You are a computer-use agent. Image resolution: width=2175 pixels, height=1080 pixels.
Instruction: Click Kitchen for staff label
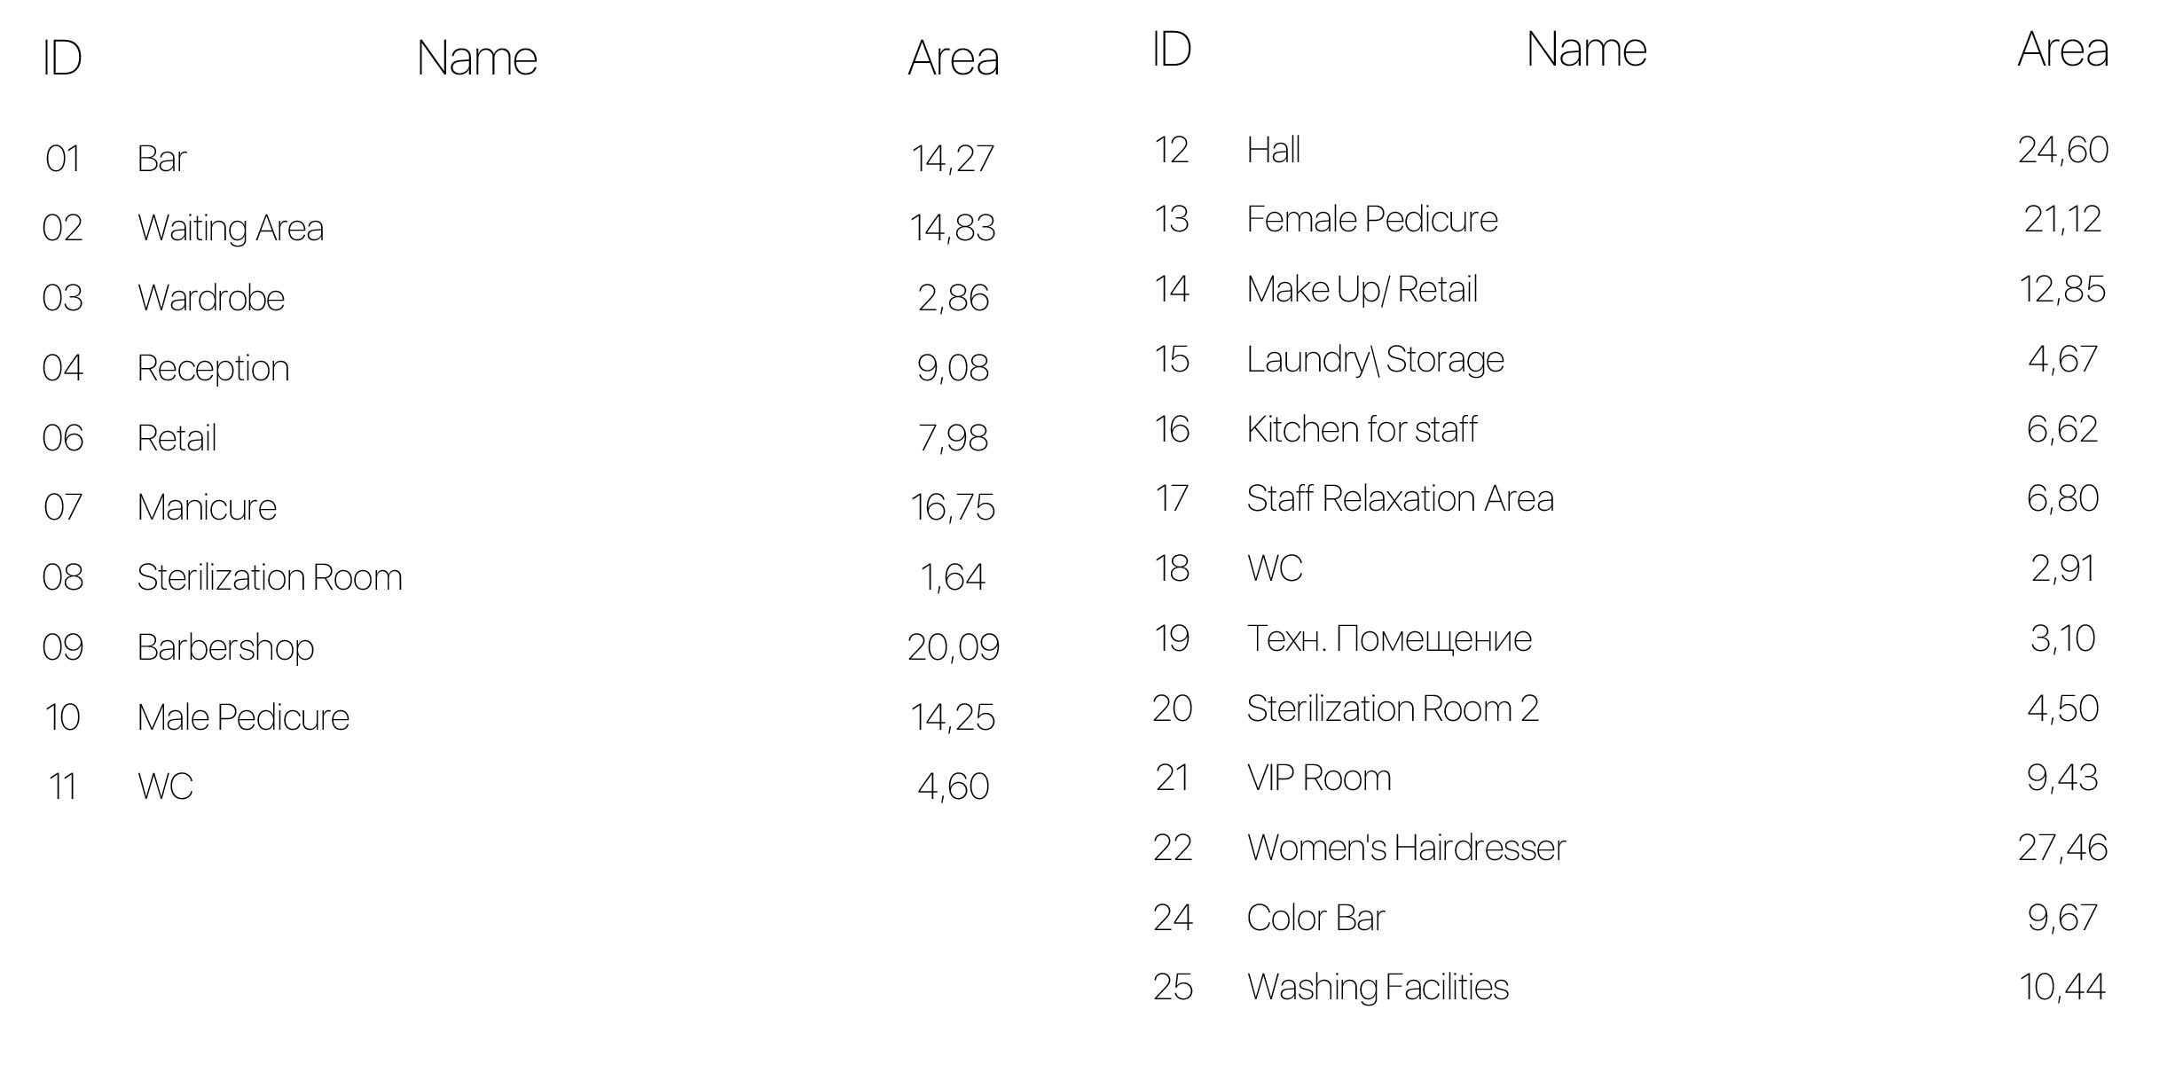point(1362,429)
